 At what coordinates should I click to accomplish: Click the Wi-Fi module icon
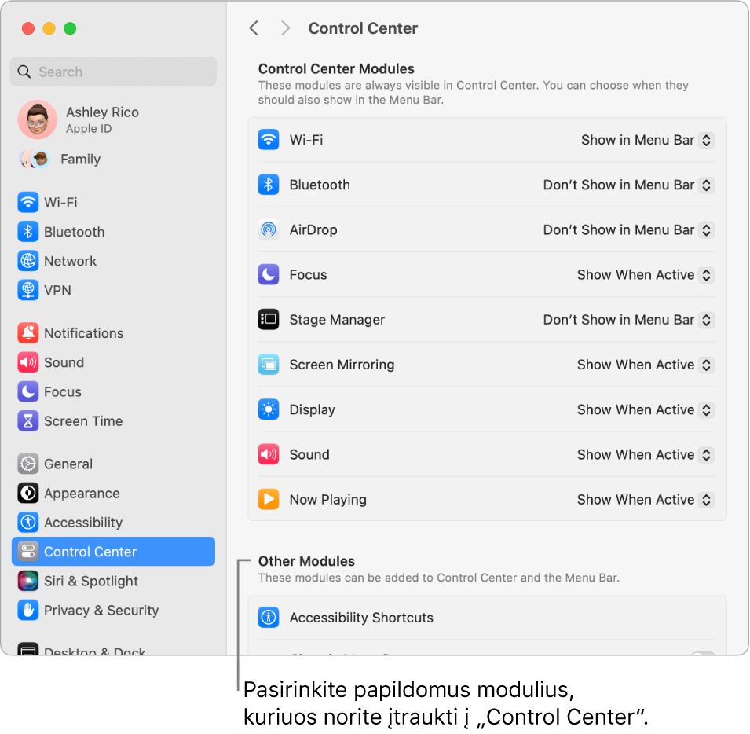tap(269, 140)
